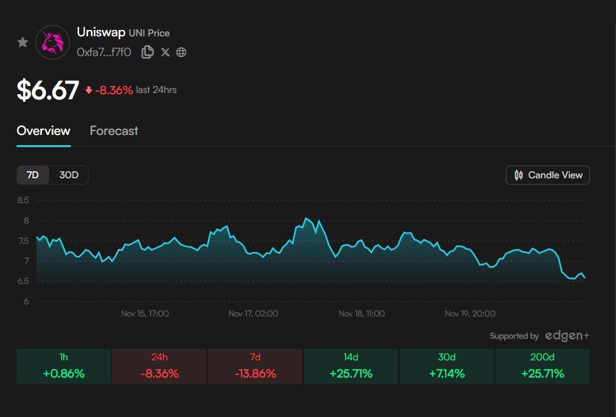
Task: Open the Forecast tab
Action: [x=114, y=131]
